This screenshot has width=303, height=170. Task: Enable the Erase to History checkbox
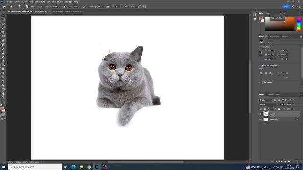[123, 7]
